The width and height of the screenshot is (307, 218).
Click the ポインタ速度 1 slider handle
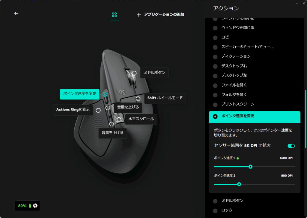(250, 167)
